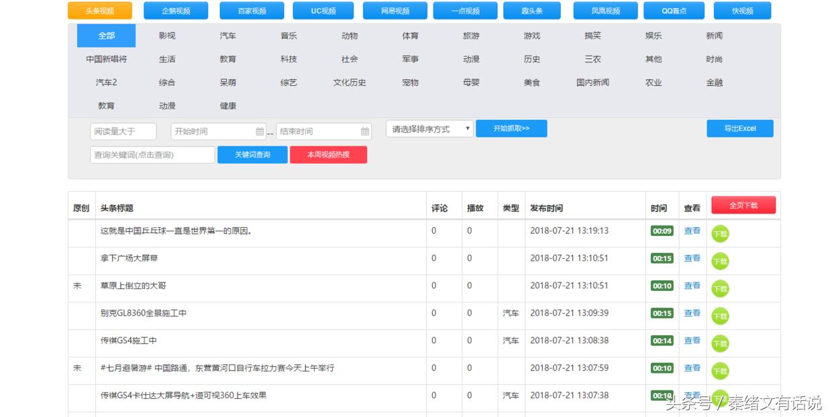The image size is (832, 417).
Task: Select the 游戏 category filter
Action: (531, 36)
